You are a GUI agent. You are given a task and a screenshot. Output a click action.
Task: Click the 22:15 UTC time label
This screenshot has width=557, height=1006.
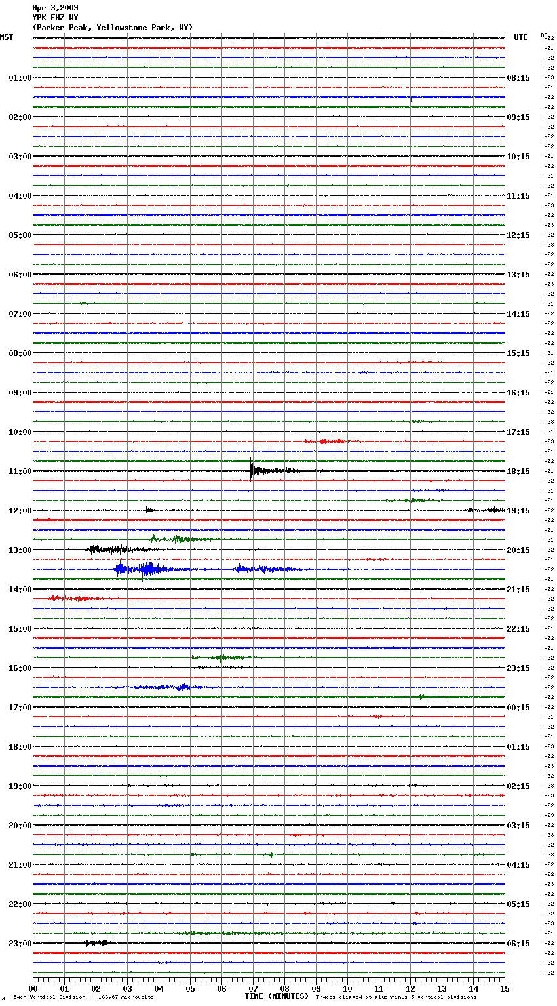(x=518, y=629)
